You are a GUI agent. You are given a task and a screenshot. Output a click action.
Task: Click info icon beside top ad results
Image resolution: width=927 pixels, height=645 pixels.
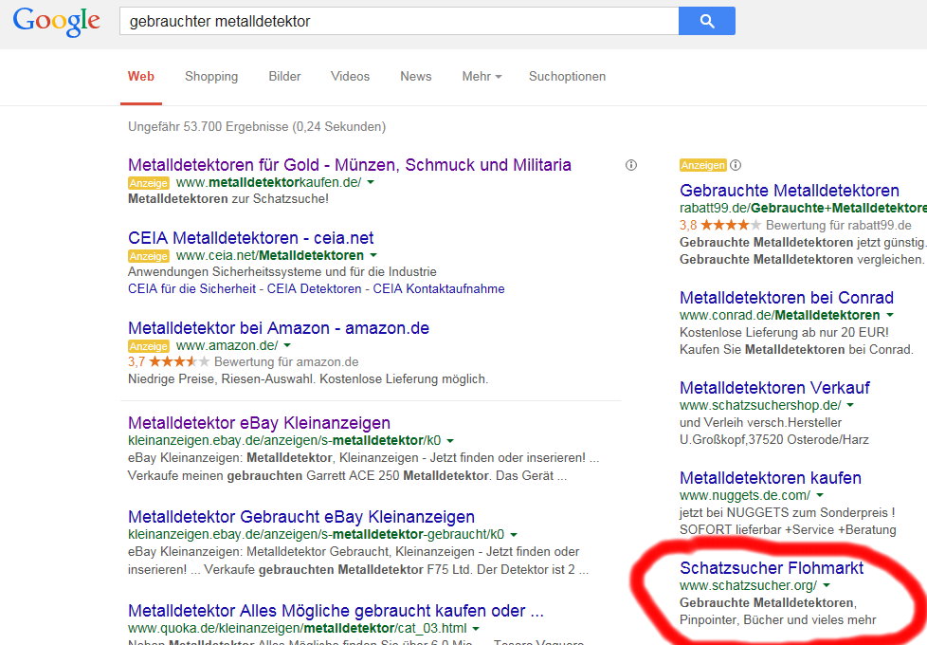pos(631,165)
